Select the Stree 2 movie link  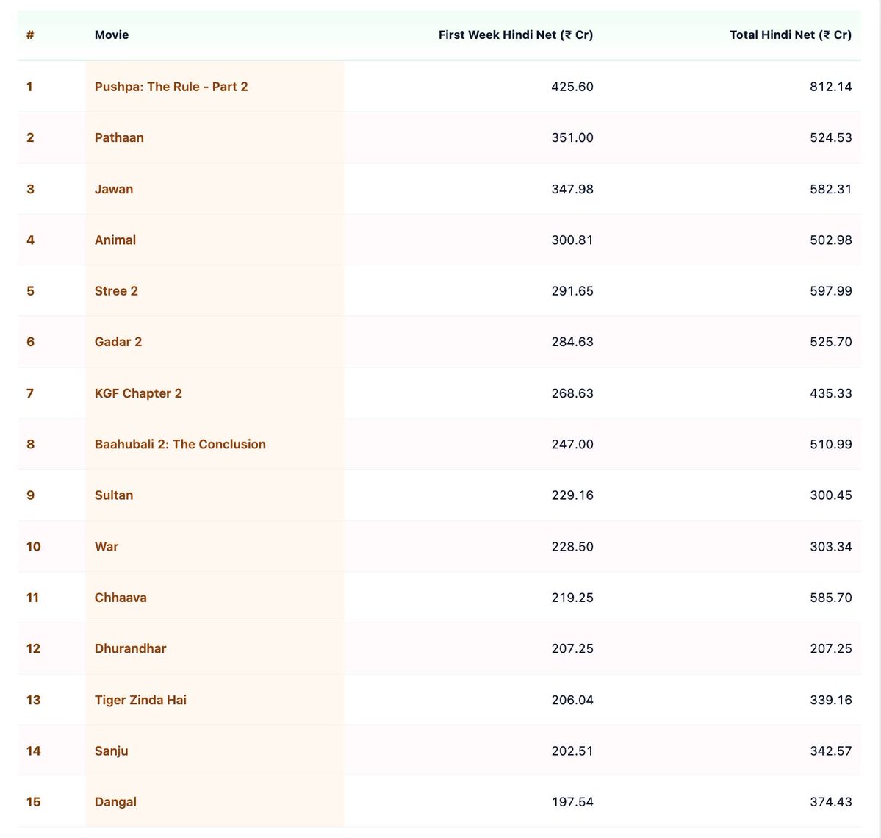click(x=116, y=291)
